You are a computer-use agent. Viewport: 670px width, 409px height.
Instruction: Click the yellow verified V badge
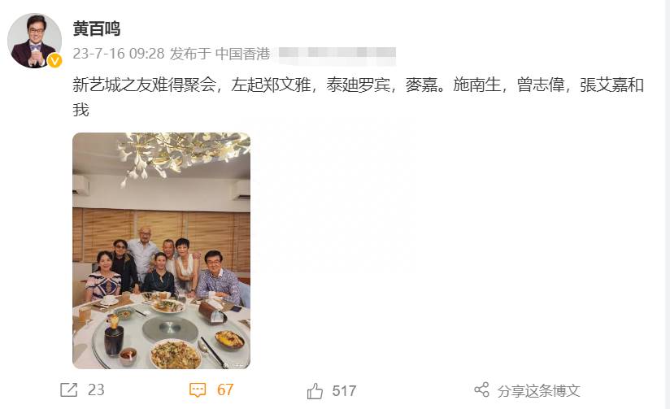click(x=54, y=61)
